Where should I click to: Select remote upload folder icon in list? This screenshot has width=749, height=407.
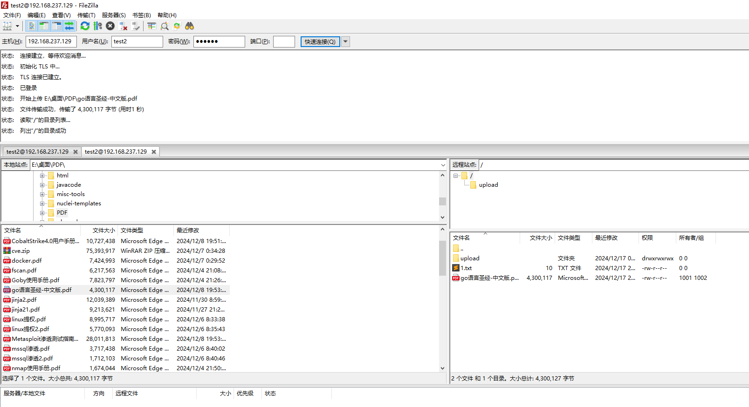click(x=456, y=258)
